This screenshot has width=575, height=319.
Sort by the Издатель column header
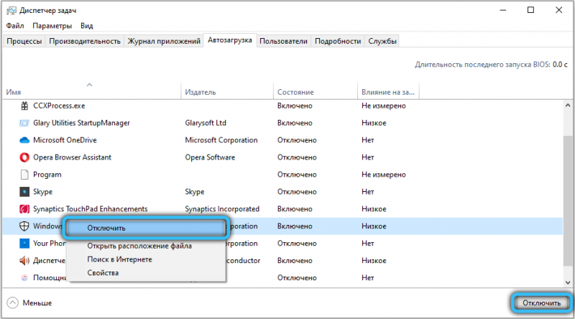click(x=227, y=92)
